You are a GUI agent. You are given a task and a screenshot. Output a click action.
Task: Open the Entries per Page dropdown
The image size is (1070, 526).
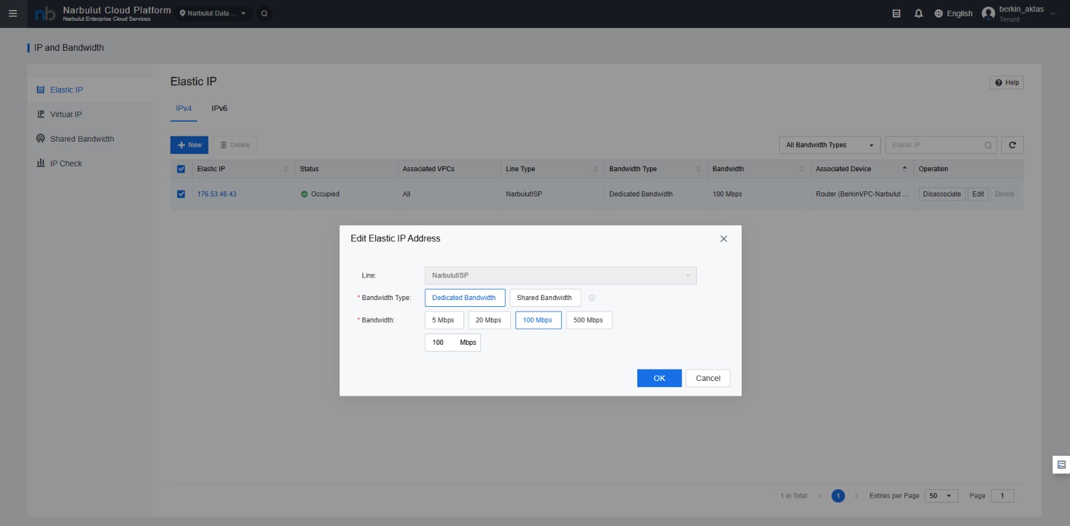click(941, 496)
